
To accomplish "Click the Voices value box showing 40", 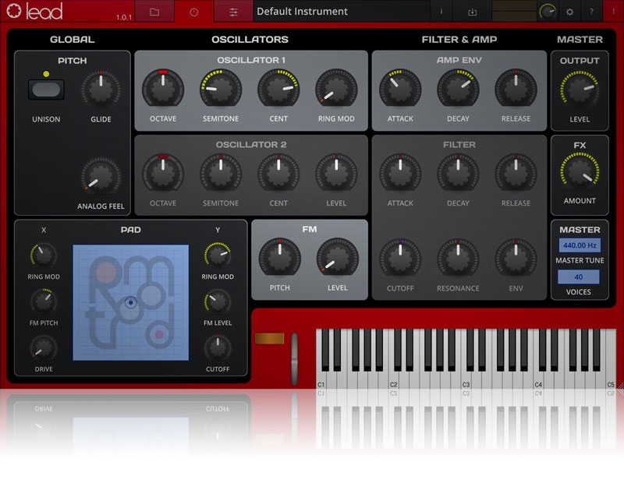I will coord(579,277).
